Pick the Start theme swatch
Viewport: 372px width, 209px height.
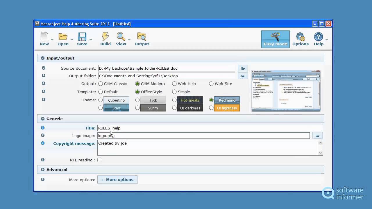click(116, 108)
